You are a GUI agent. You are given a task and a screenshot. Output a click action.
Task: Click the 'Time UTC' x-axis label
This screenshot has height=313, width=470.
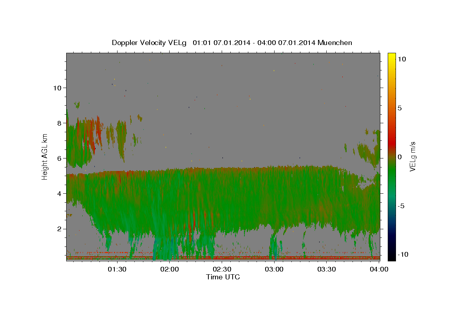pyautogui.click(x=223, y=277)
